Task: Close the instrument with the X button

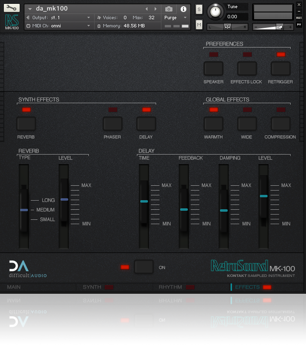Action: pyautogui.click(x=299, y=5)
